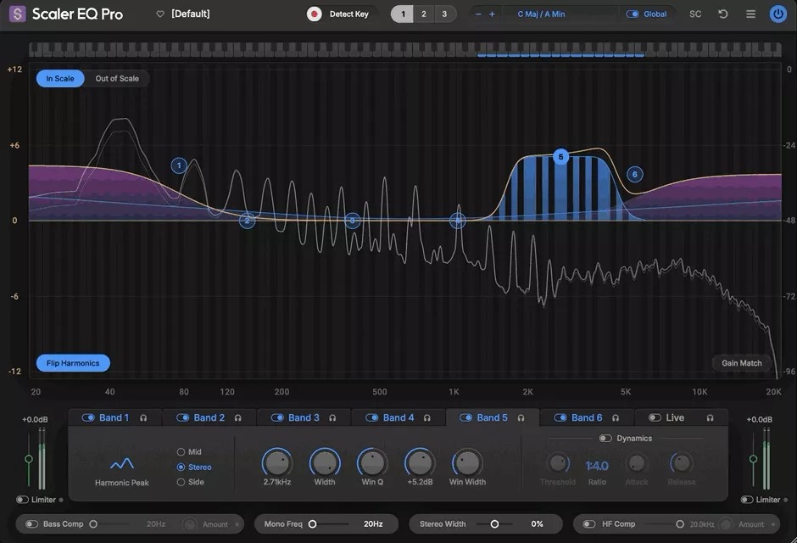Toggle Band 6 on/off switch

(560, 418)
